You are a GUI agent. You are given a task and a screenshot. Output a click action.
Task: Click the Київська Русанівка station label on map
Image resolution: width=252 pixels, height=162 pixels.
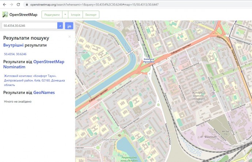click(x=149, y=60)
